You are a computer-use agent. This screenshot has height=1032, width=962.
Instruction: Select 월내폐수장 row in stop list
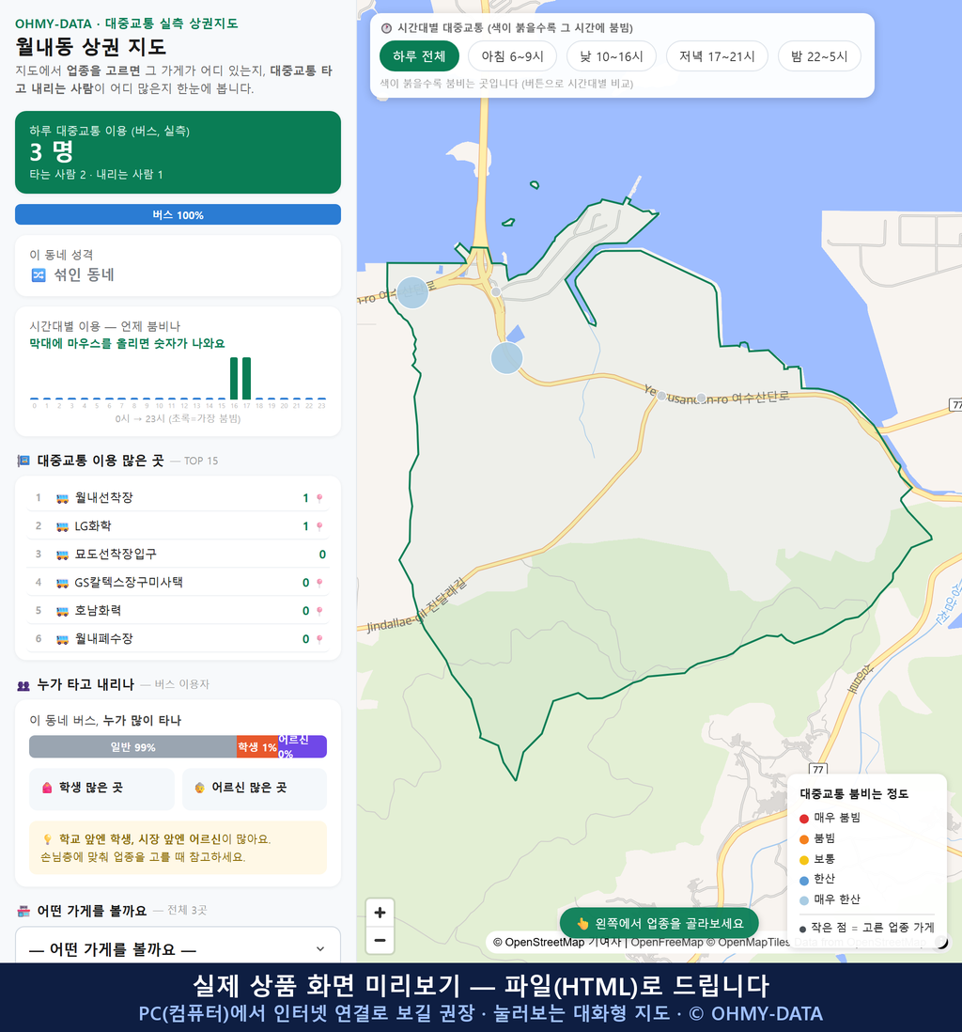[178, 638]
